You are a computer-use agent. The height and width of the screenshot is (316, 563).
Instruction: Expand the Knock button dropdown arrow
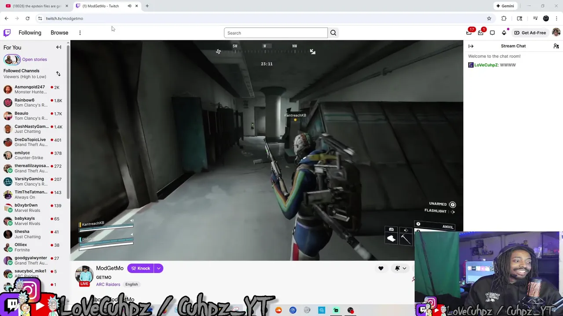pos(159,268)
